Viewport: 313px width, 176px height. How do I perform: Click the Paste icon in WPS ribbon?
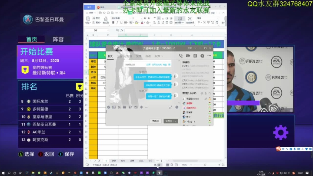pos(88,19)
